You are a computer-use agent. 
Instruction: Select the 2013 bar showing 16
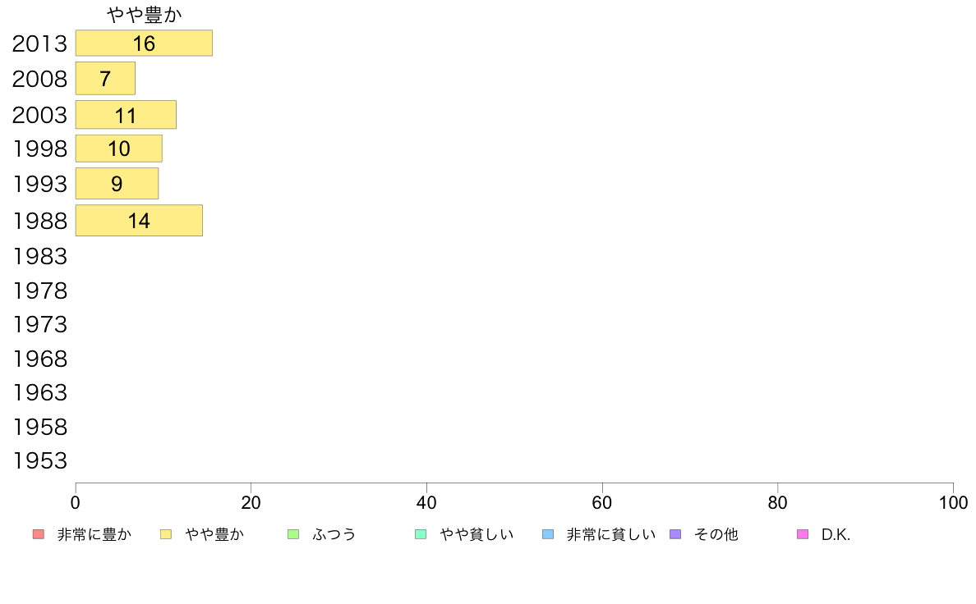[x=144, y=43]
